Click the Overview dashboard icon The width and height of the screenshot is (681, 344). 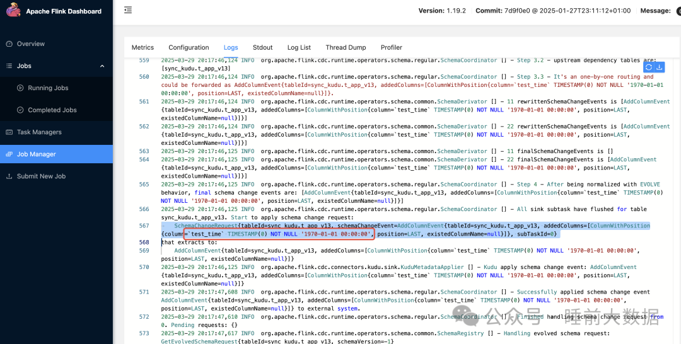(9, 44)
